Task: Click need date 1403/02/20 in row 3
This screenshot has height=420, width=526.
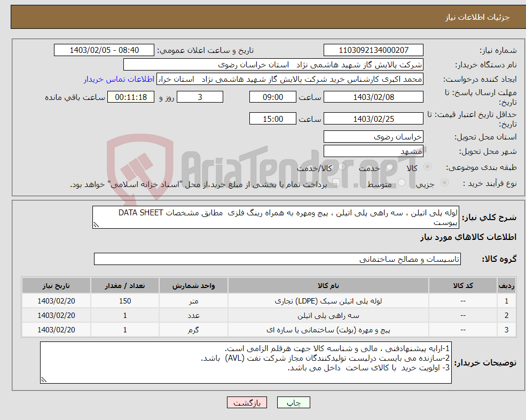Action: (57, 330)
